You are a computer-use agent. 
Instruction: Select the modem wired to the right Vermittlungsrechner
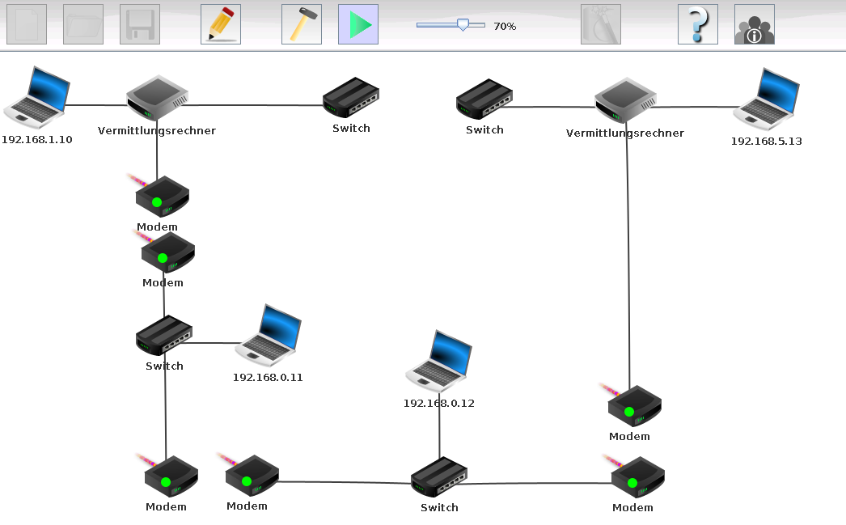click(634, 406)
